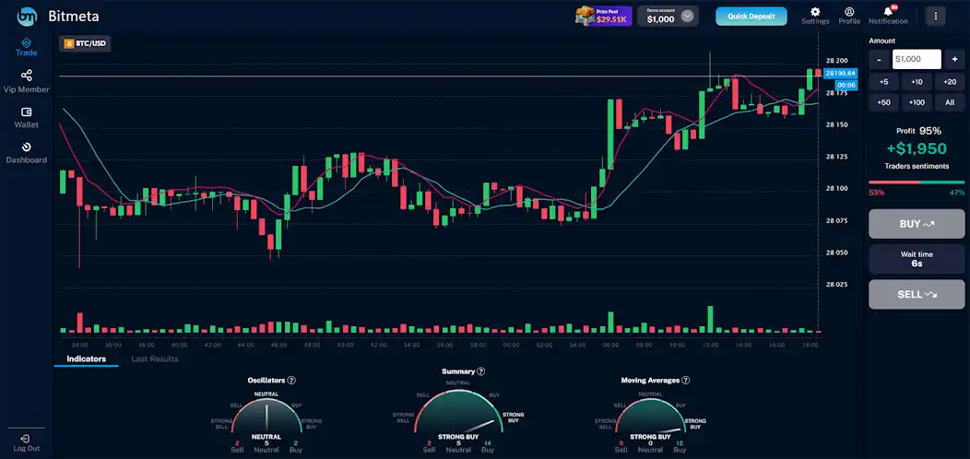The width and height of the screenshot is (970, 459).
Task: Select the Indicators tab
Action: click(x=86, y=359)
